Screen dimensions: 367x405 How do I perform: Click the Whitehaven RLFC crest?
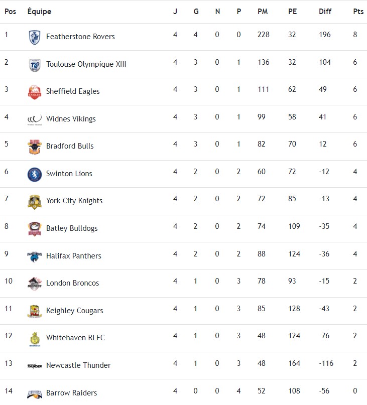tap(35, 339)
